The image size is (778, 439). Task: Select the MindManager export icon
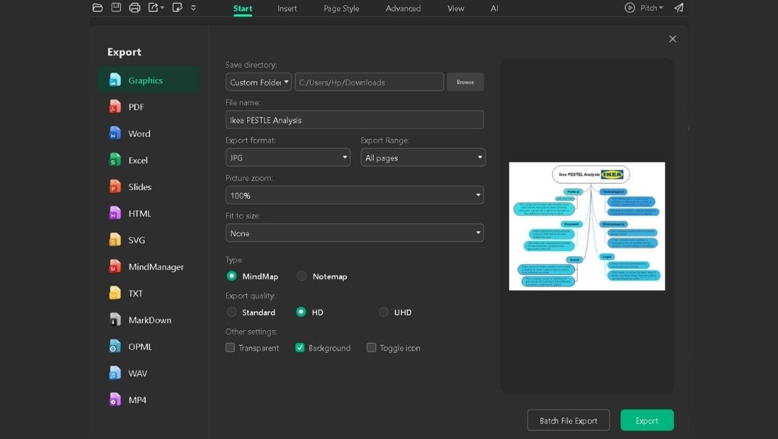pos(115,266)
